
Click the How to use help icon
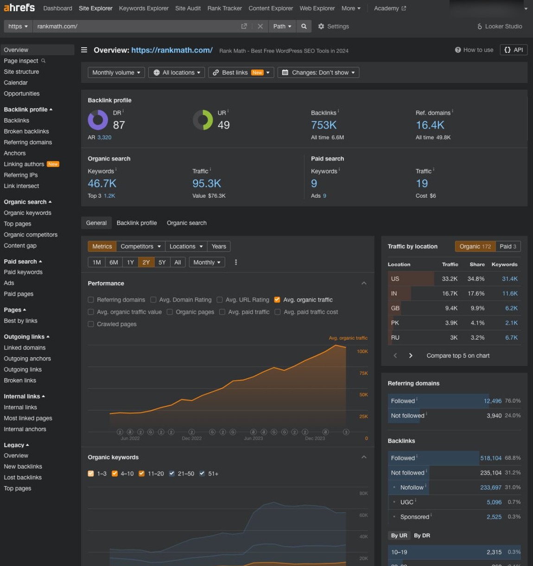click(458, 50)
